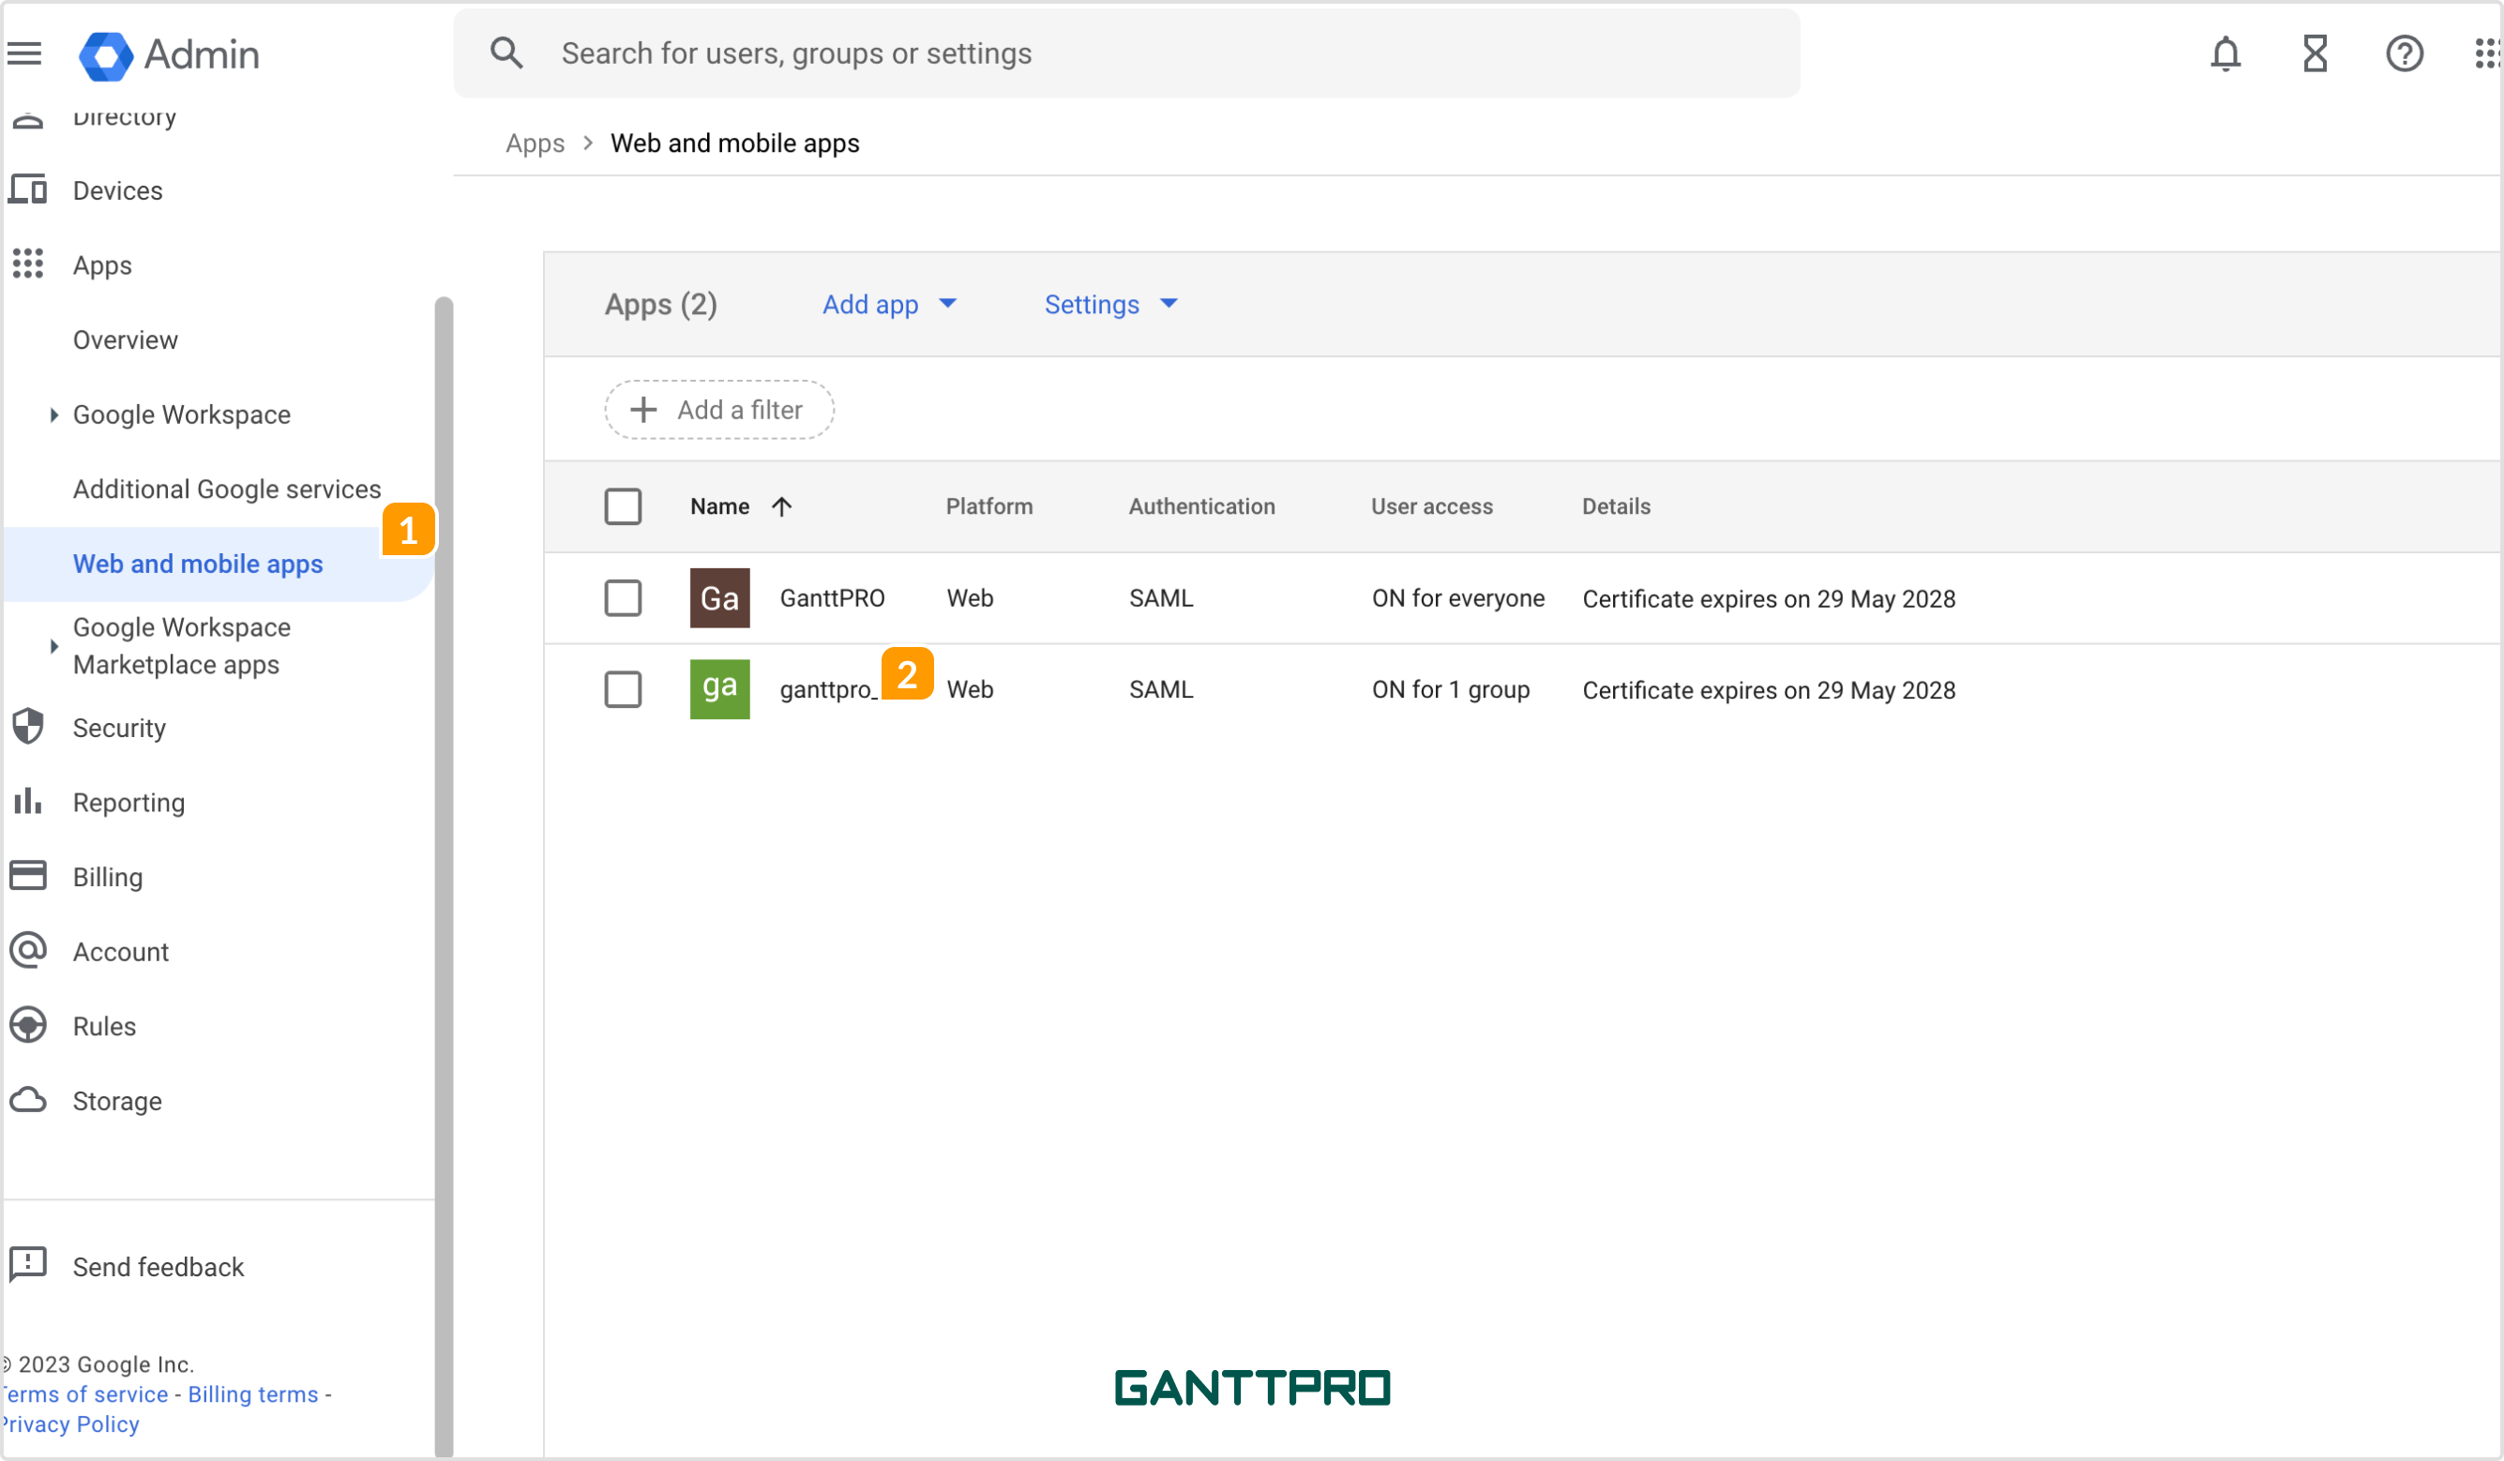Image resolution: width=2504 pixels, height=1461 pixels.
Task: Open the Account section label
Action: point(120,951)
